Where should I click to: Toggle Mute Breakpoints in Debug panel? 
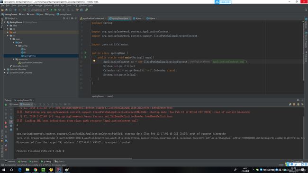pyautogui.click(x=6, y=127)
